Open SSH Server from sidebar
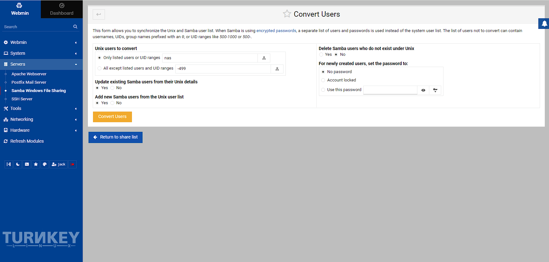 point(22,99)
